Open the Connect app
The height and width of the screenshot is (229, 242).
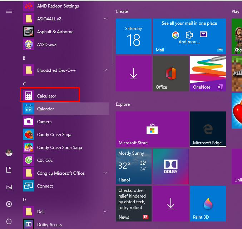(65, 186)
